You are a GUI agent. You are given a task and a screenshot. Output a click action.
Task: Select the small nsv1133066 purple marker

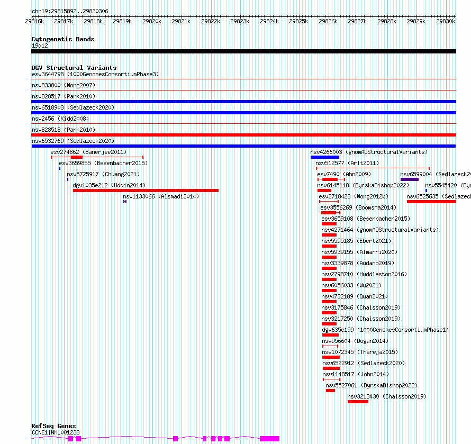click(125, 202)
